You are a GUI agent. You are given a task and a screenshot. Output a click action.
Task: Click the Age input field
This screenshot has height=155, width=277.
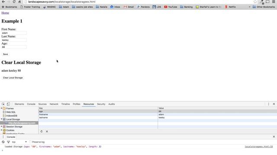[x=14, y=47]
